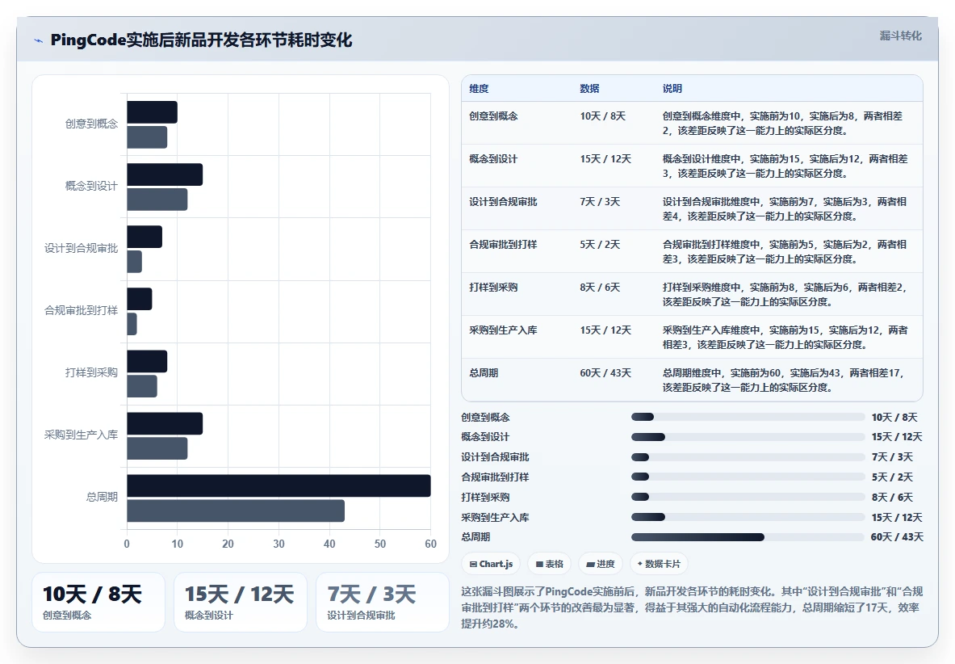The width and height of the screenshot is (955, 664).
Task: Click the 创意到概念 progress bar
Action: [748, 418]
